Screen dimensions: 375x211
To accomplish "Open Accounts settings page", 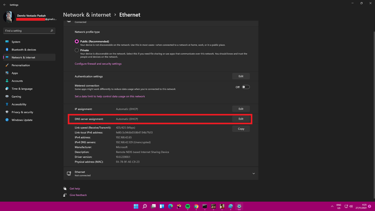I will (29, 81).
